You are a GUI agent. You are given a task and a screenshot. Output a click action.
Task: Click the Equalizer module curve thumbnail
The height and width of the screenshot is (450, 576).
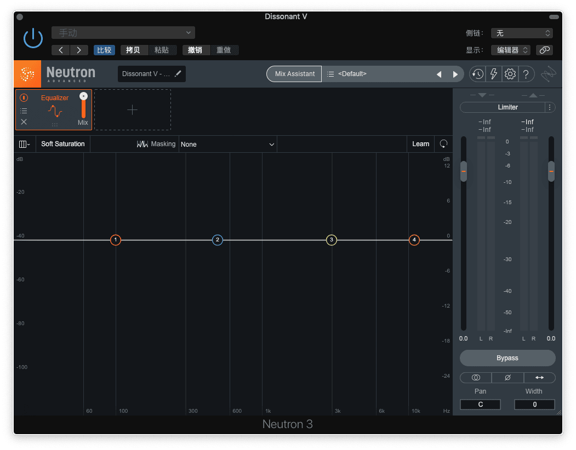(x=55, y=111)
